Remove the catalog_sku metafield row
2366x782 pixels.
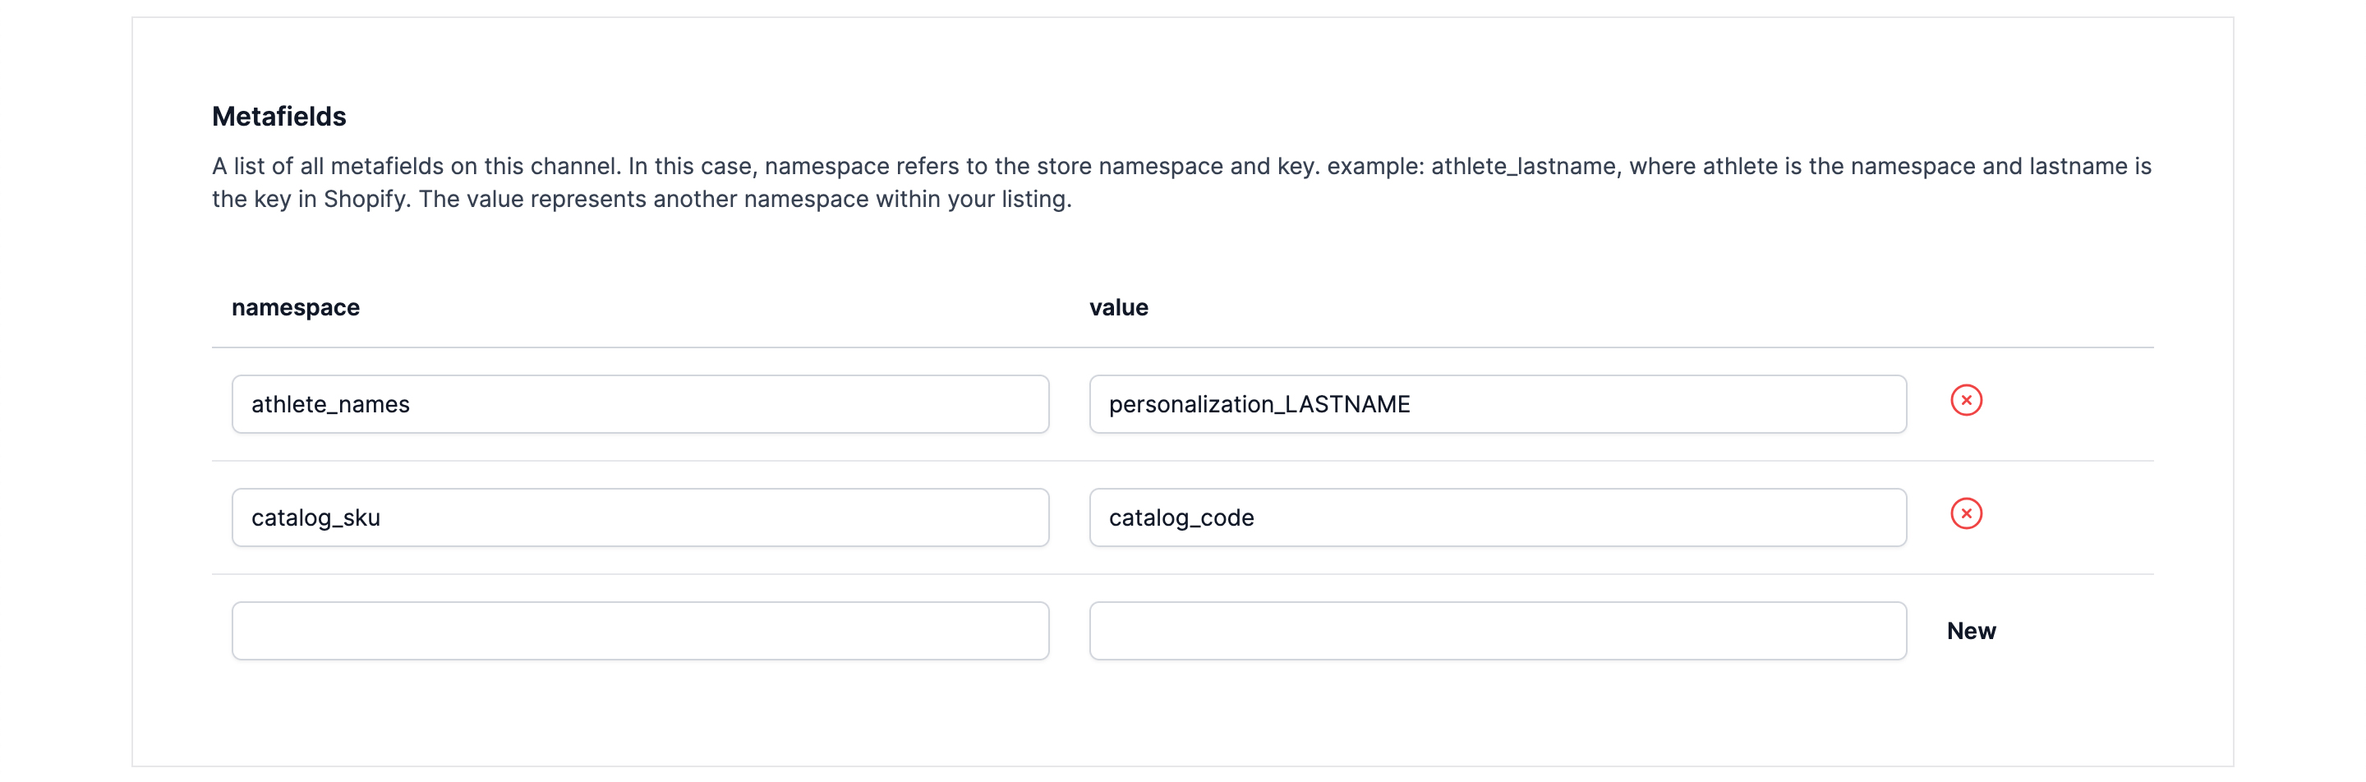pos(1966,514)
